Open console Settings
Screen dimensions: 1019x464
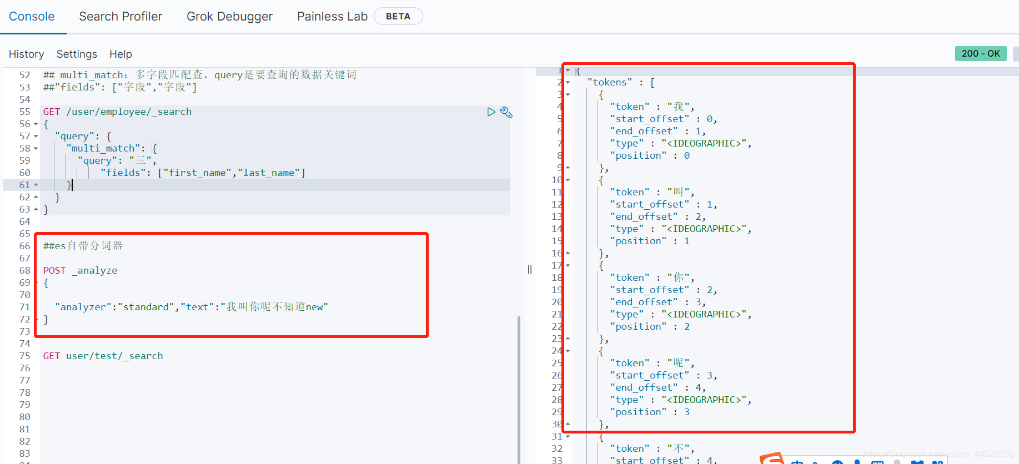pyautogui.click(x=77, y=54)
